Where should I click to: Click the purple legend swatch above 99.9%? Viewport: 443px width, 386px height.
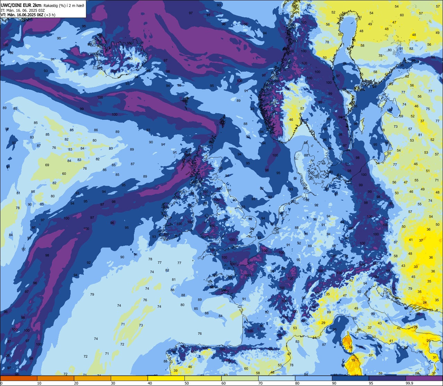click(x=424, y=378)
